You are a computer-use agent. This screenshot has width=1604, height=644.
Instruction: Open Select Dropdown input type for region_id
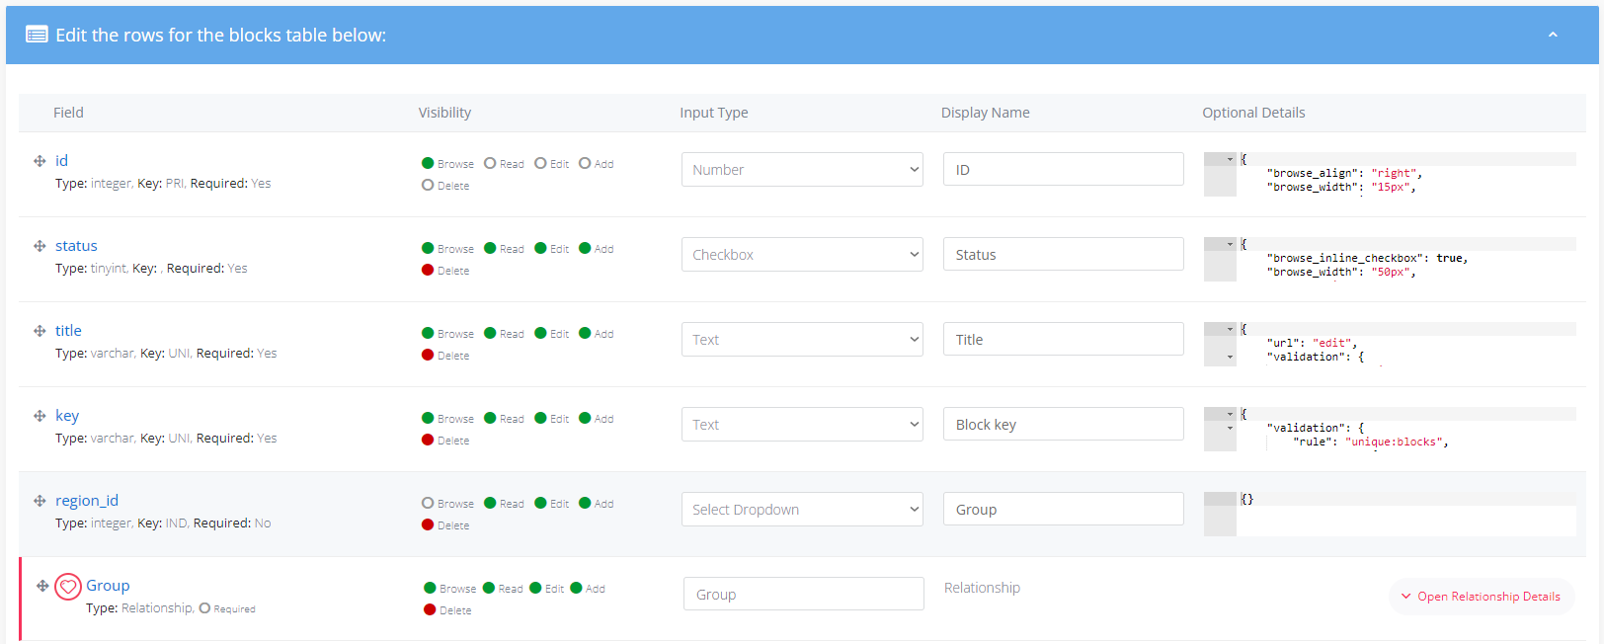pyautogui.click(x=802, y=510)
